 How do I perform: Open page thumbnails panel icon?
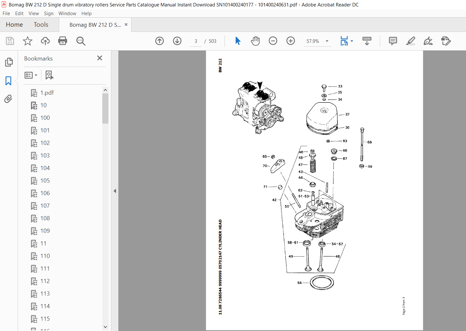click(9, 62)
